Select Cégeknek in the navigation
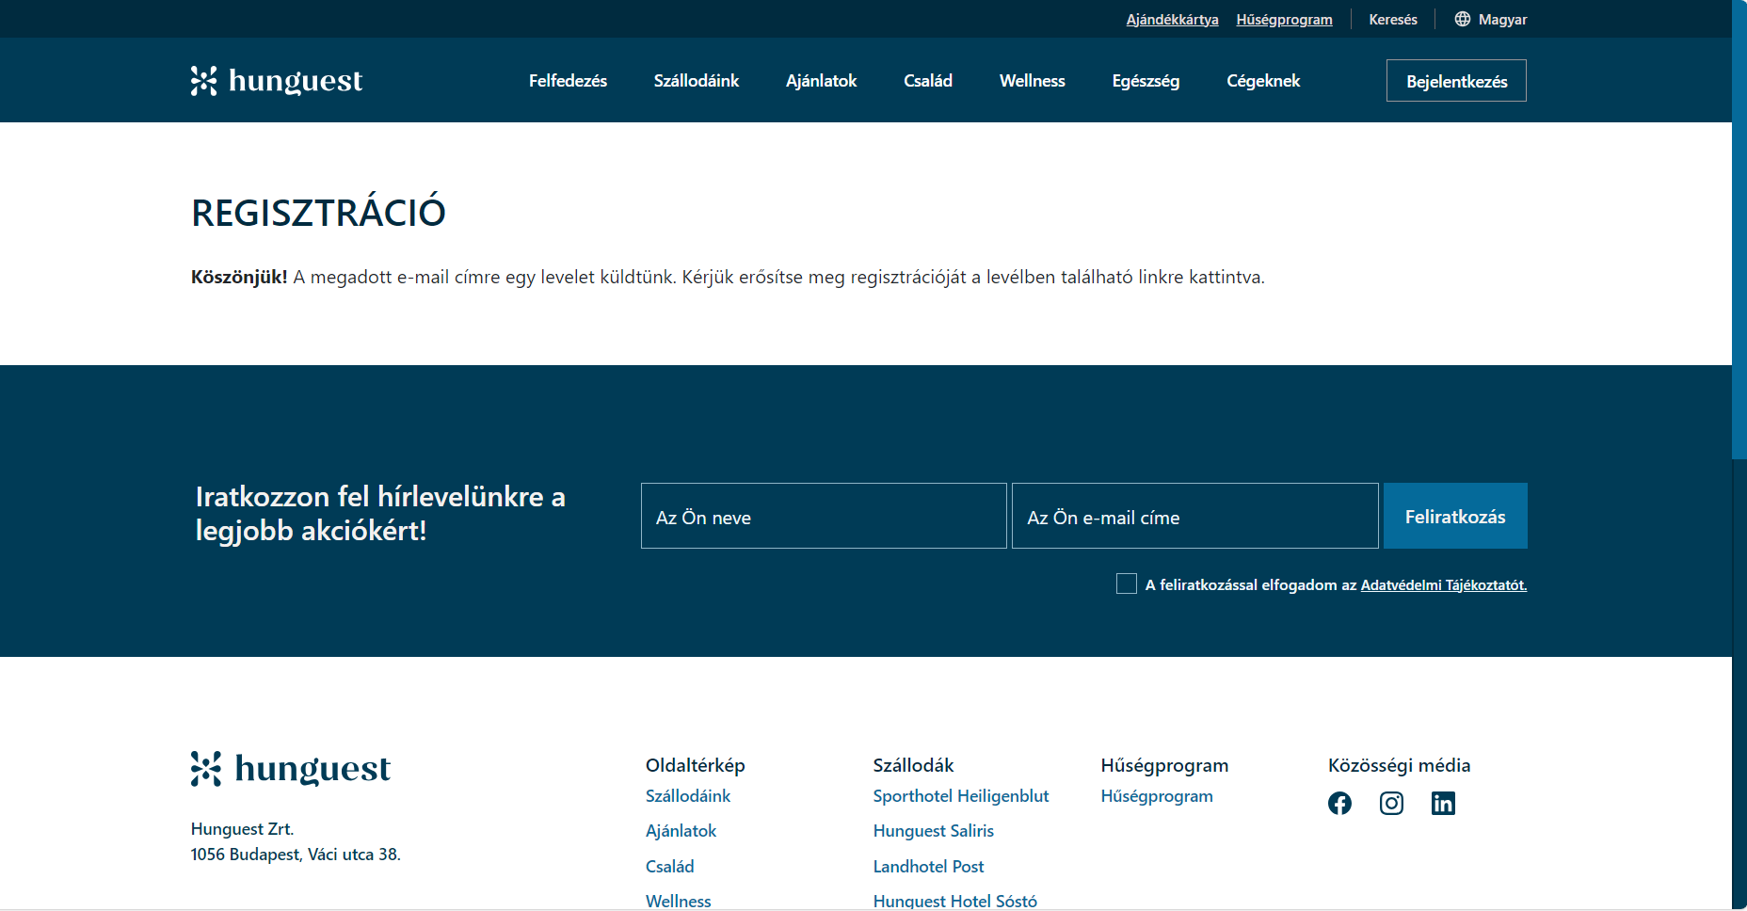The height and width of the screenshot is (911, 1747). (x=1263, y=81)
